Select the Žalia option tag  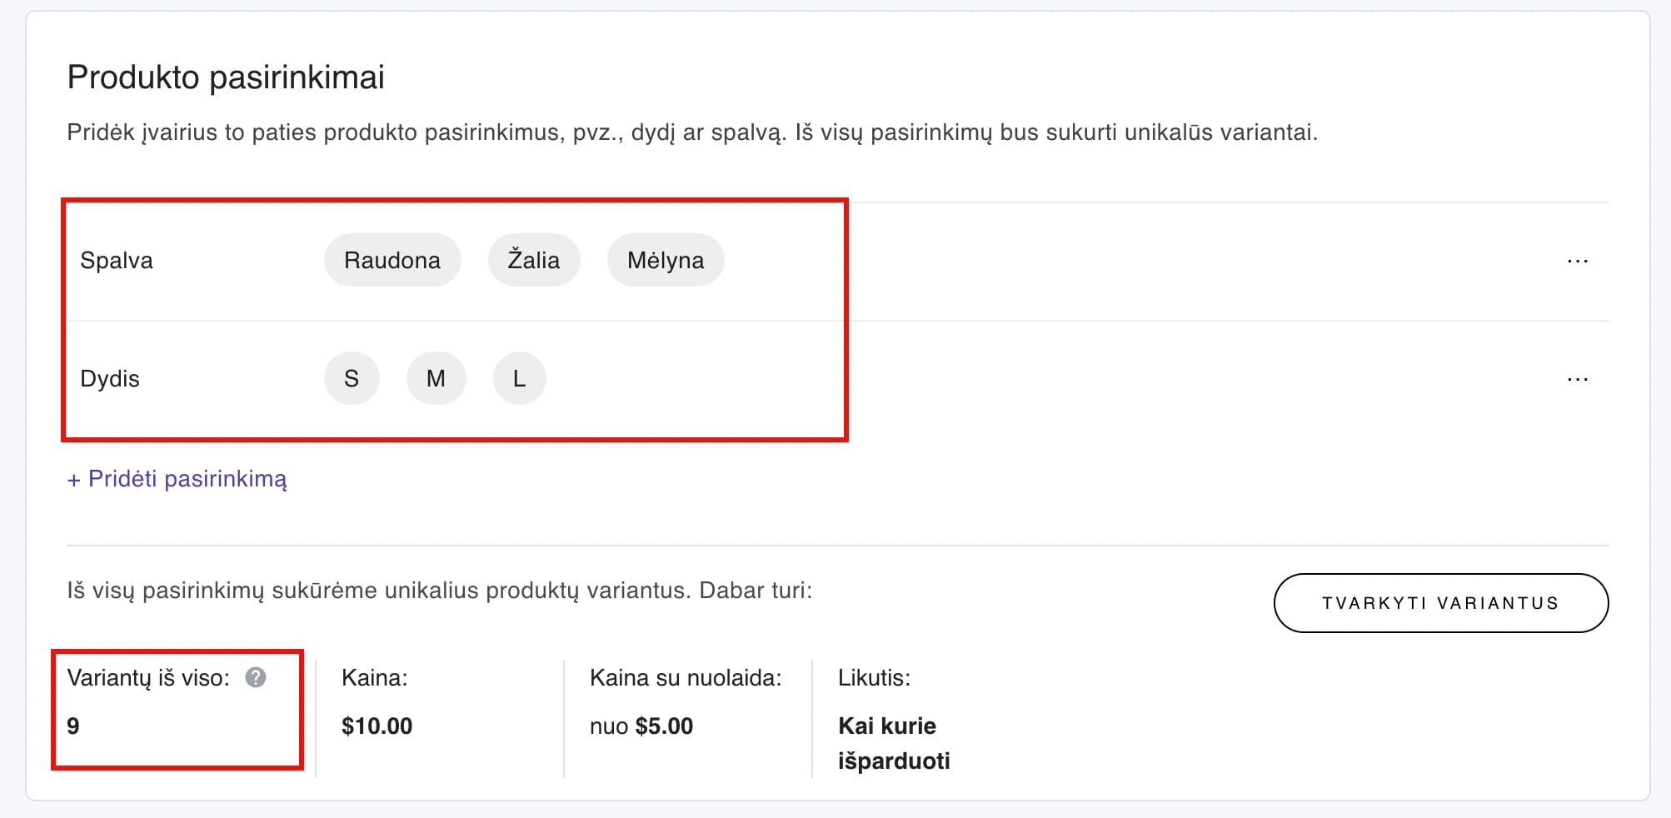(x=534, y=260)
